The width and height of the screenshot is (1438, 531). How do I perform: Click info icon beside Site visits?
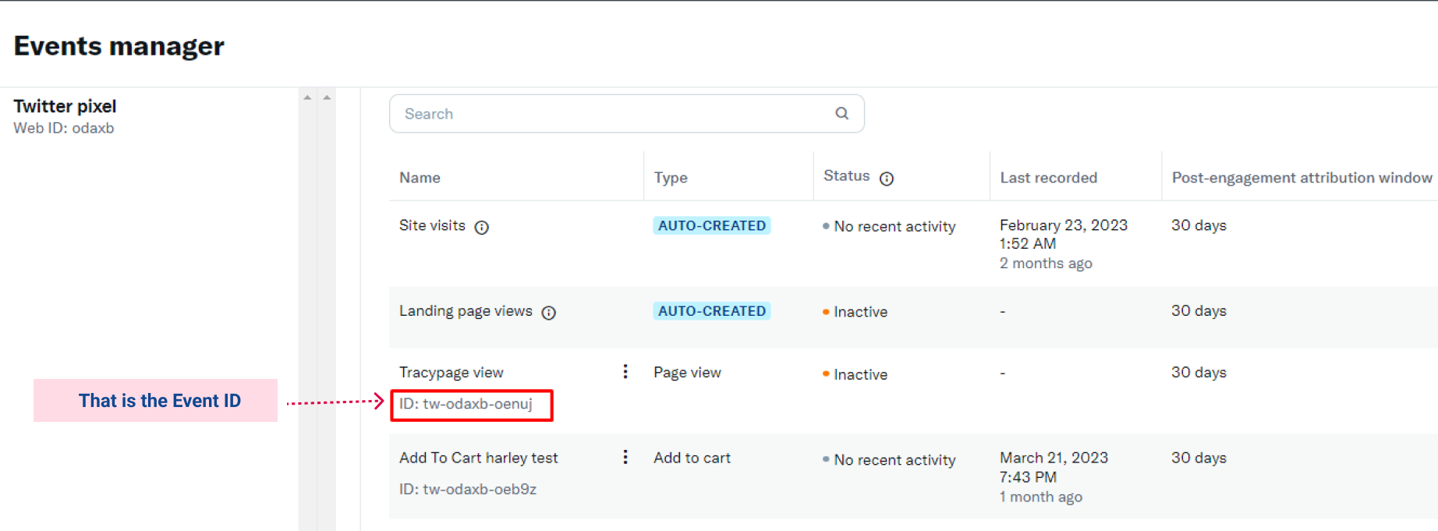tap(482, 227)
